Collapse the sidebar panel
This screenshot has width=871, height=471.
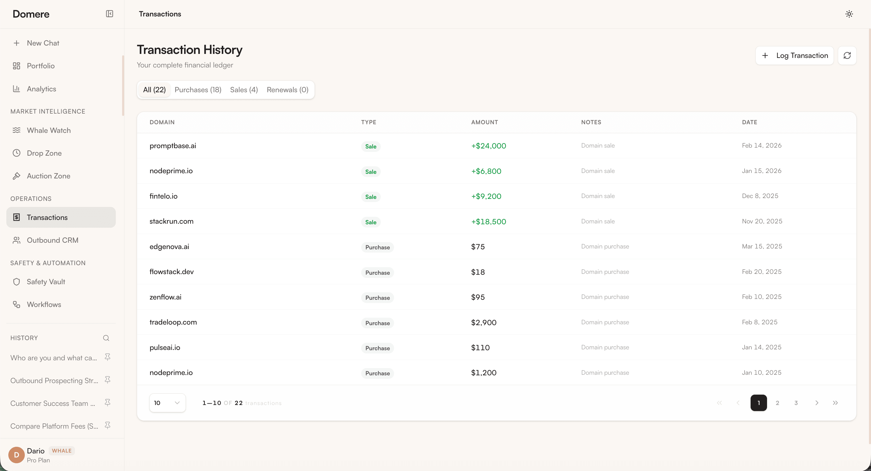(x=109, y=14)
